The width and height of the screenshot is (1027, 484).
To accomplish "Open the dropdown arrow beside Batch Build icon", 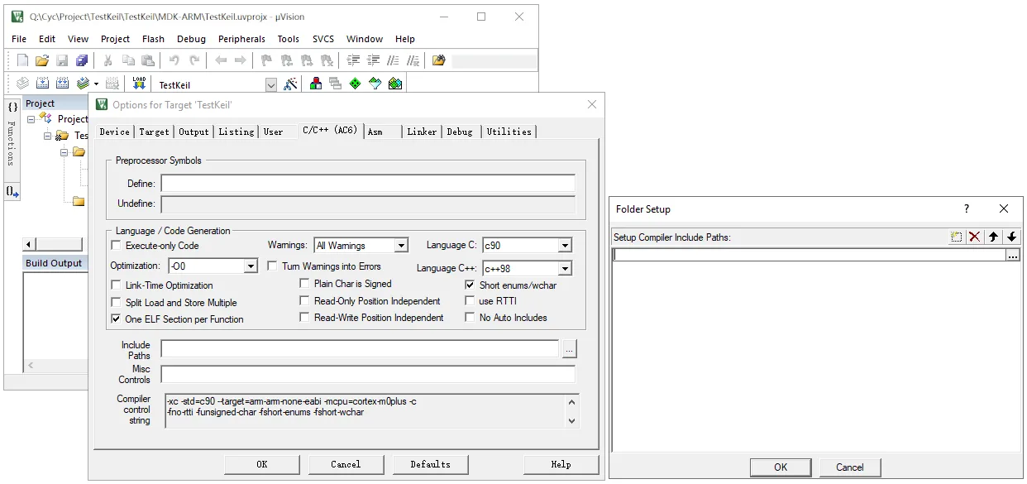I will (96, 84).
